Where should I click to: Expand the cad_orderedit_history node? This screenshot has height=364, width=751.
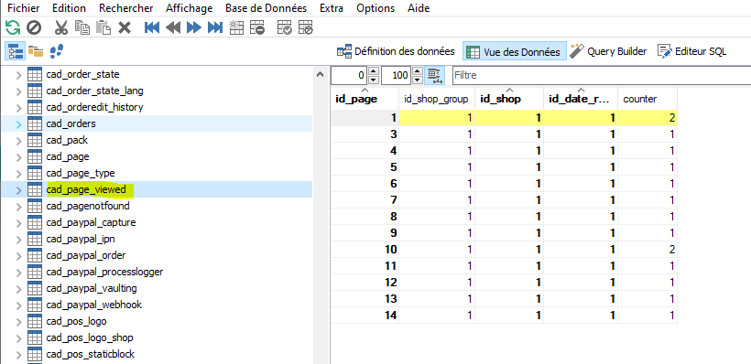18,108
